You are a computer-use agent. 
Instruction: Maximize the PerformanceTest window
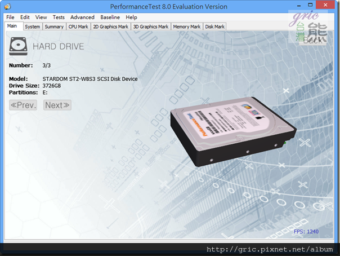click(310, 5)
